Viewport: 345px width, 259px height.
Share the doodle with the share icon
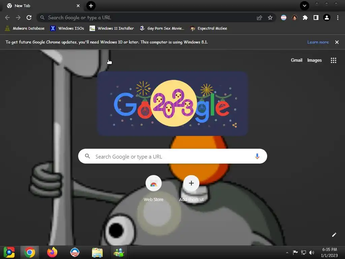point(235,125)
